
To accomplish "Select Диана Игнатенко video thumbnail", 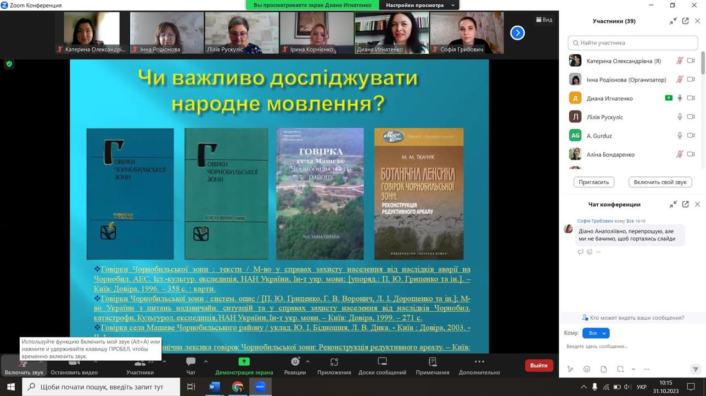I will pos(392,33).
